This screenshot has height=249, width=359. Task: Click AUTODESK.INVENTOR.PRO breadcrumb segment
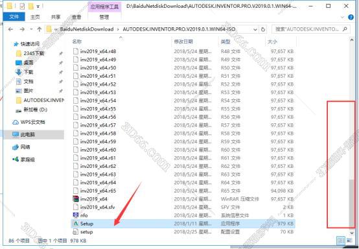point(179,29)
